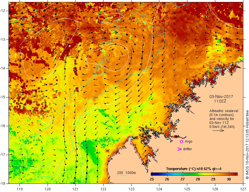This screenshot has width=249, height=192.
Task: Click the latitude axis label '-13'
Action: point(3,40)
